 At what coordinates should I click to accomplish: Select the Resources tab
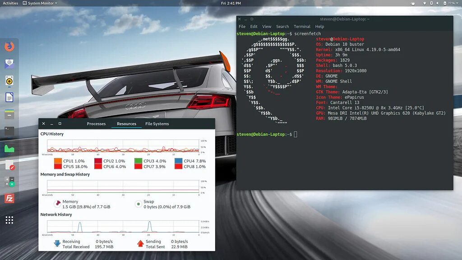(x=126, y=124)
